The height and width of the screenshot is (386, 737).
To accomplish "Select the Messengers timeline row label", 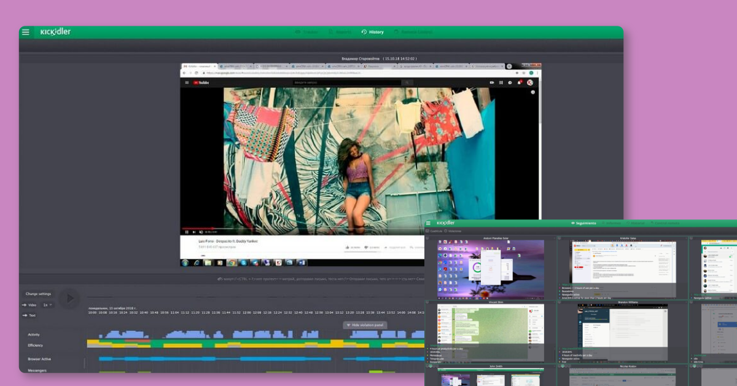I will tap(37, 370).
